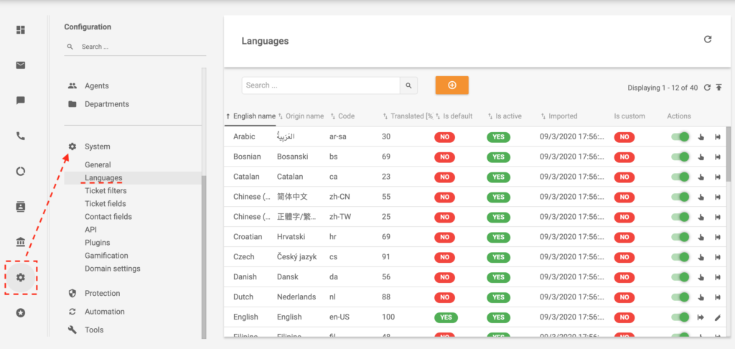Image resolution: width=735 pixels, height=349 pixels.
Task: Open the Agents configuration link
Action: coord(97,86)
